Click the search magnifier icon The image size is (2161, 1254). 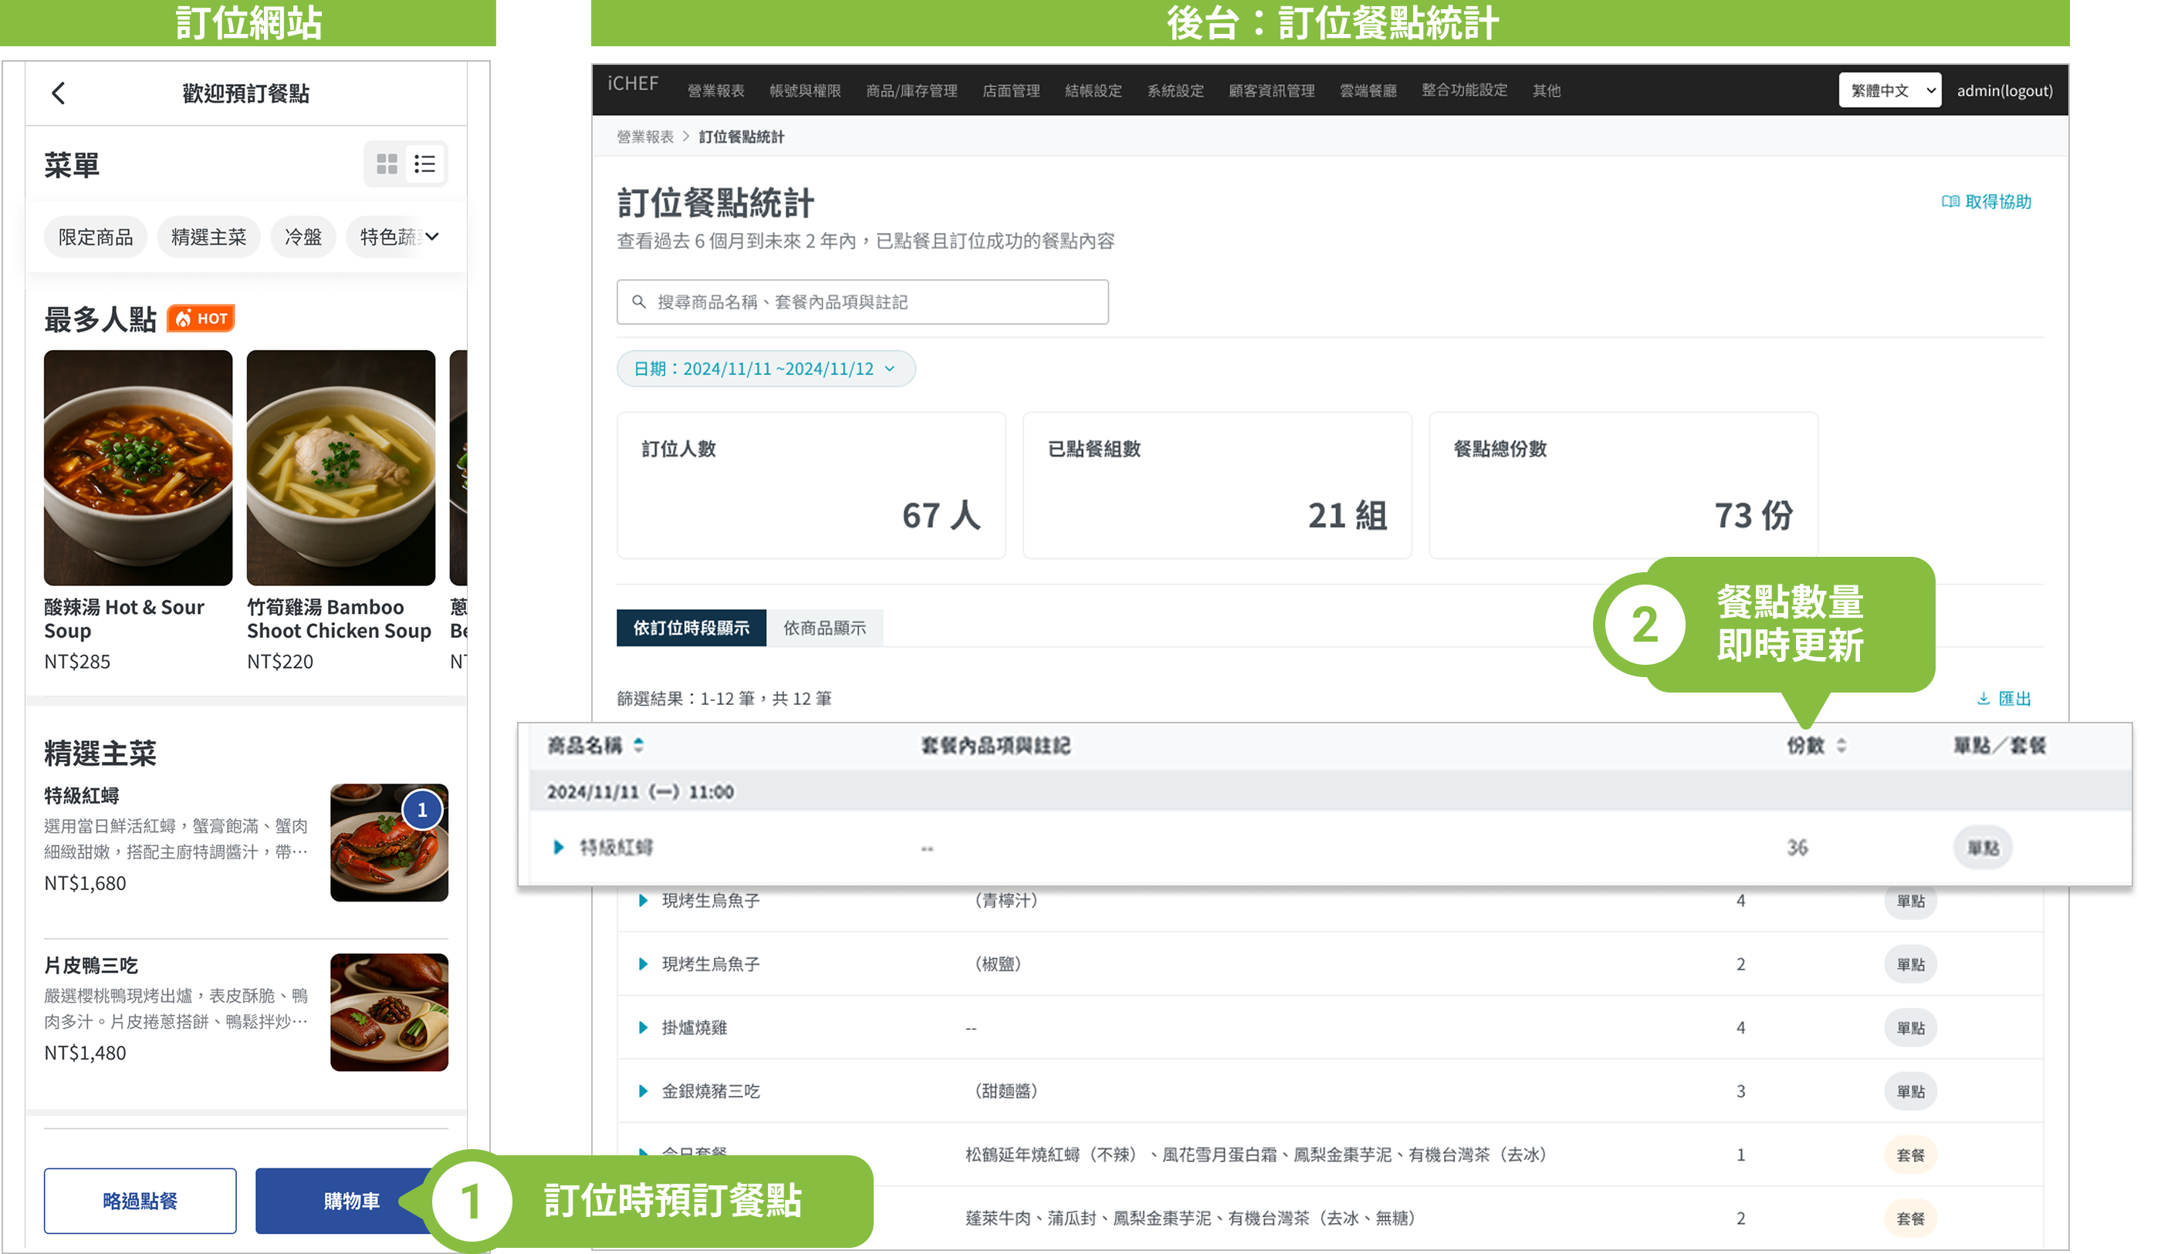point(639,302)
